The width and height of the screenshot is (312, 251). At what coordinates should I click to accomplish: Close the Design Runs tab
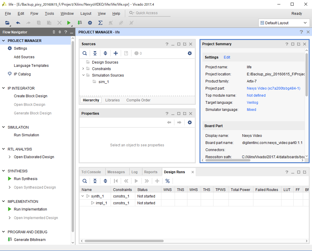pyautogui.click(x=193, y=172)
